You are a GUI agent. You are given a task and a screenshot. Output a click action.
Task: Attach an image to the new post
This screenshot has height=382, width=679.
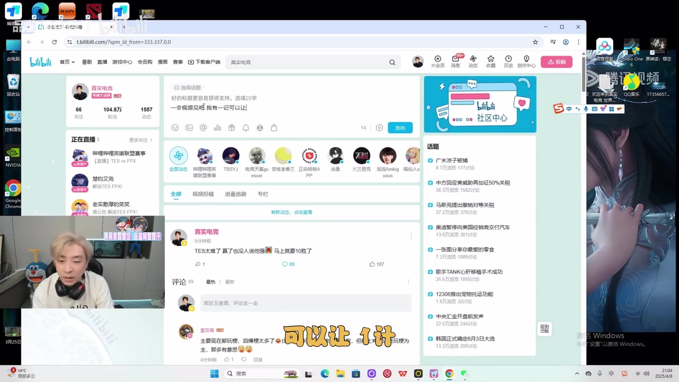[x=189, y=127]
